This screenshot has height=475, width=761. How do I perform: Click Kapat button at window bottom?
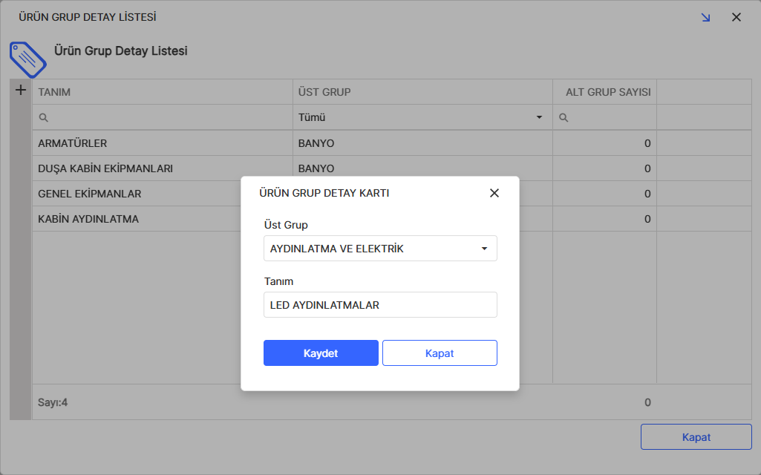click(x=696, y=437)
